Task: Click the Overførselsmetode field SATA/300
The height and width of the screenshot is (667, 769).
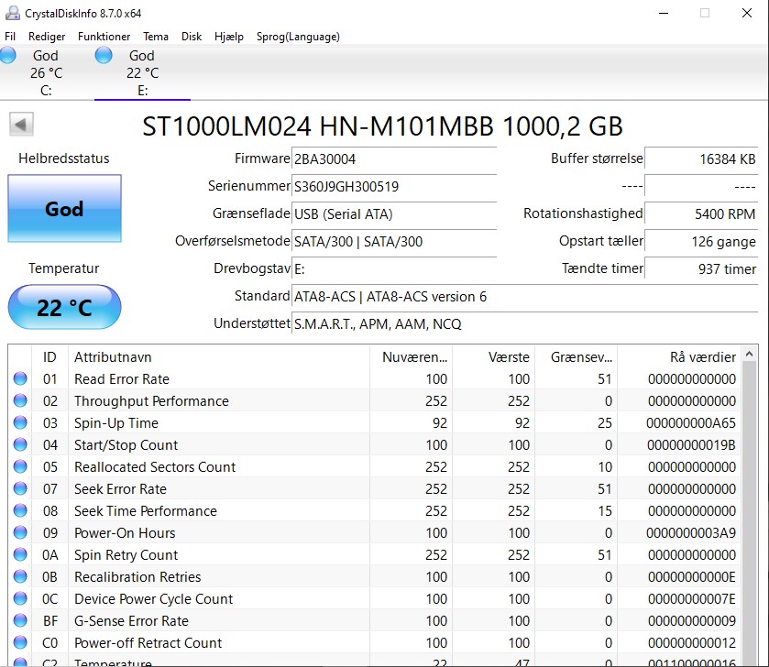Action: pyautogui.click(x=394, y=242)
